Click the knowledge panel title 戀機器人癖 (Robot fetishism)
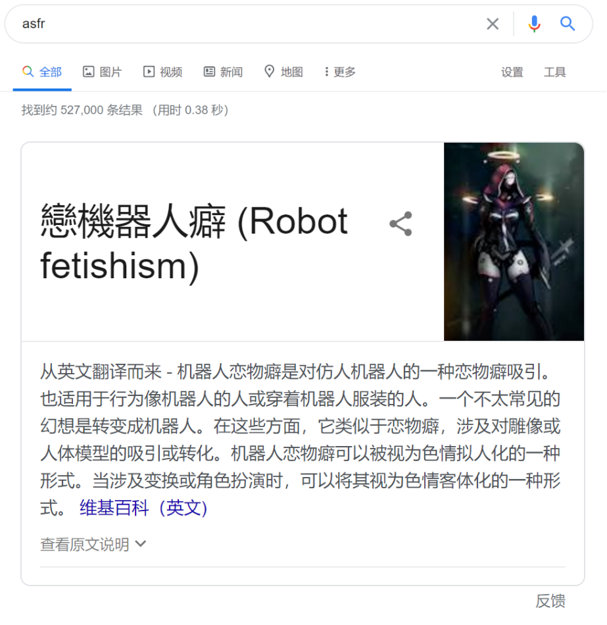This screenshot has width=607, height=625. point(194,243)
